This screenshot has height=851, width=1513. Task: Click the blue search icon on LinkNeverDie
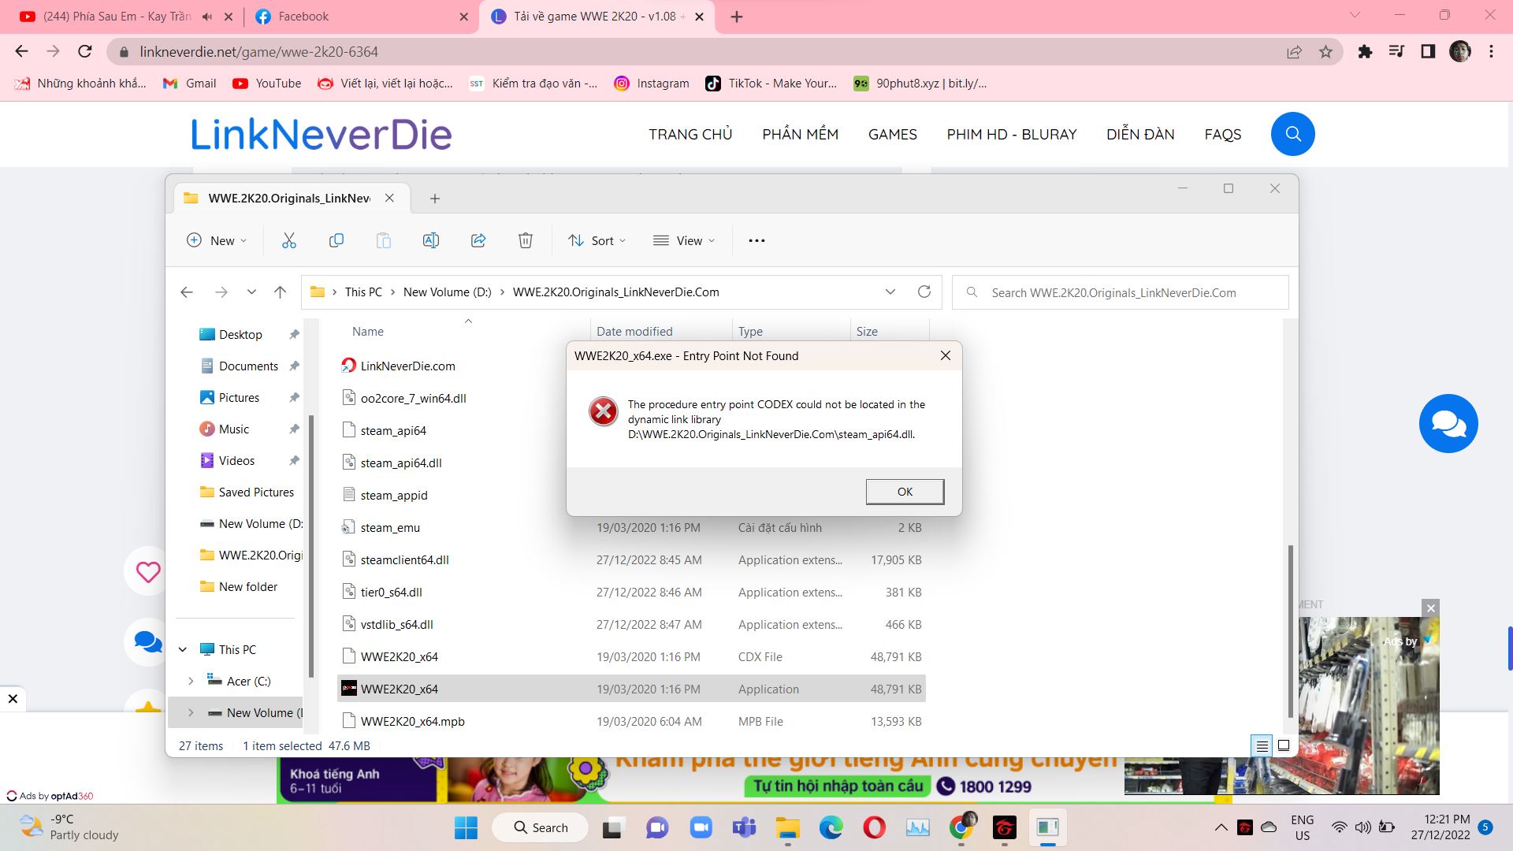pyautogui.click(x=1292, y=134)
